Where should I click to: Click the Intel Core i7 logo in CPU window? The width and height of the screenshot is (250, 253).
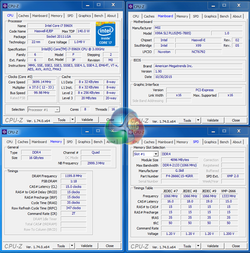click(x=105, y=34)
